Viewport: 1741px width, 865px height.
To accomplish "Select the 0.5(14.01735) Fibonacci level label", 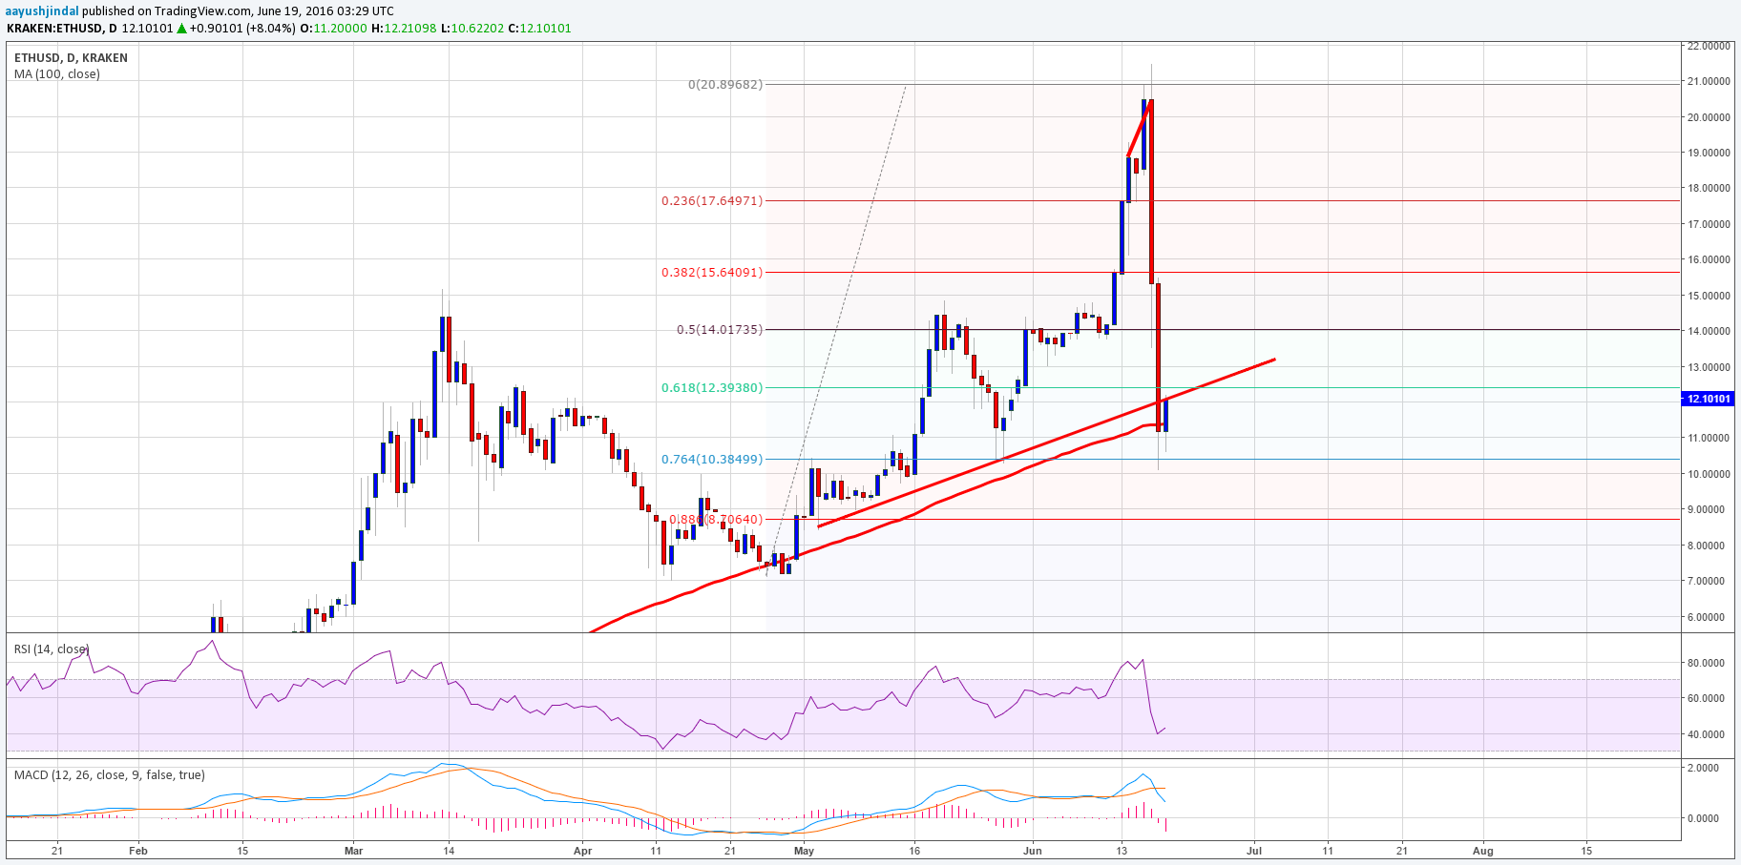I will 720,330.
